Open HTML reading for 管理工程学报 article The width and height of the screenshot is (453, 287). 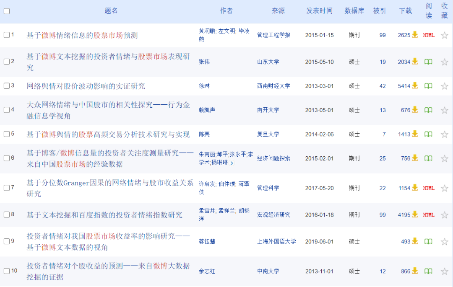coord(429,35)
